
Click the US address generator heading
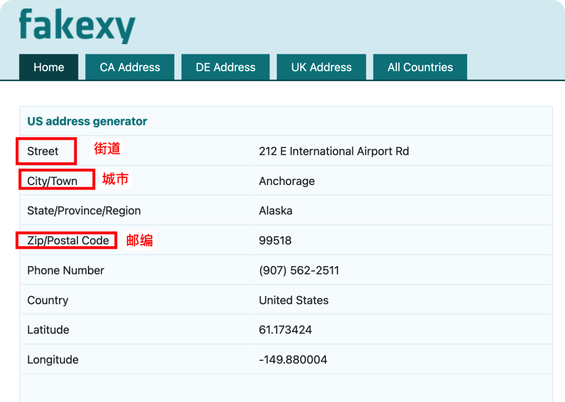click(87, 121)
